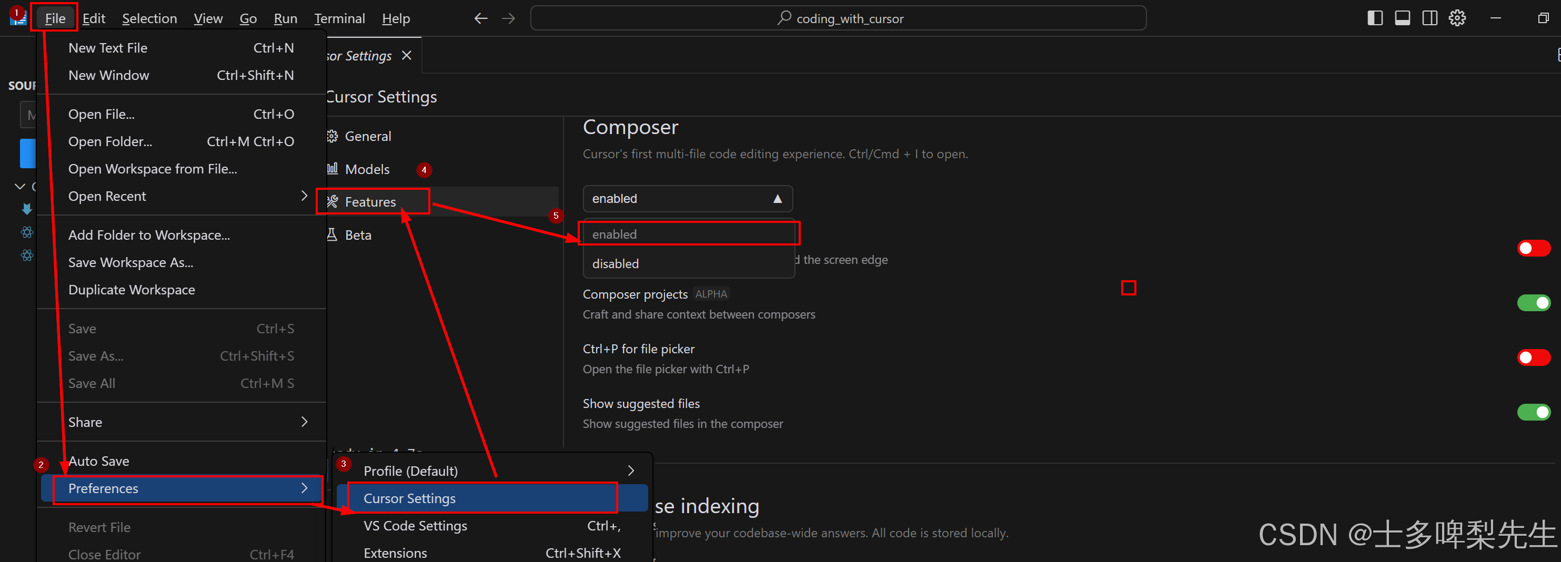Select Cursor Settings in Preferences submenu
Screen dimensions: 1561x562
point(492,498)
